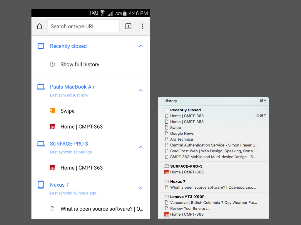Choose What is open source software in menu

(213, 187)
